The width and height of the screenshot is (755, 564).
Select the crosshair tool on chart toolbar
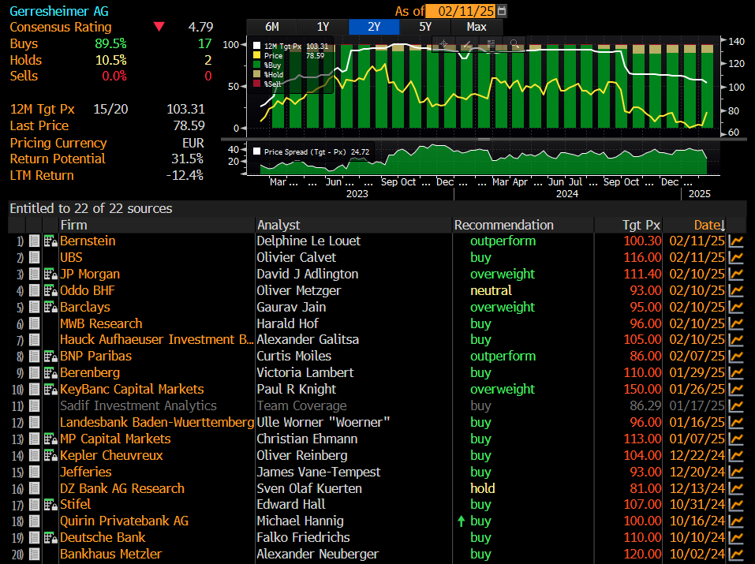click(444, 44)
